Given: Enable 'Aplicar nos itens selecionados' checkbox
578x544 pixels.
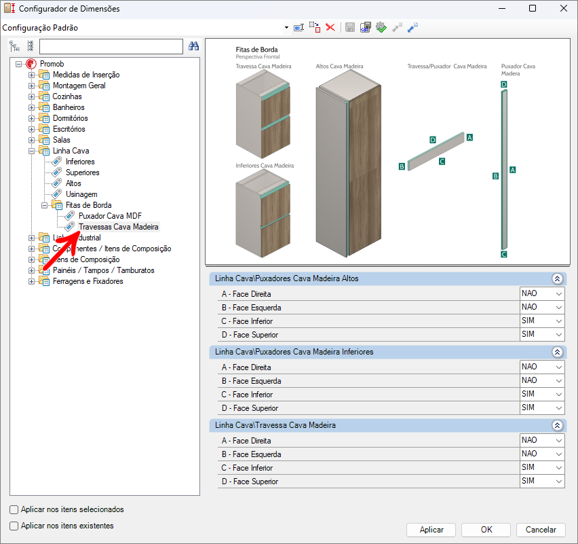Looking at the screenshot, I should [14, 509].
